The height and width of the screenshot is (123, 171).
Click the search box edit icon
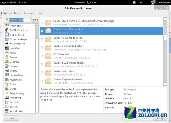pyautogui.click(x=6, y=20)
